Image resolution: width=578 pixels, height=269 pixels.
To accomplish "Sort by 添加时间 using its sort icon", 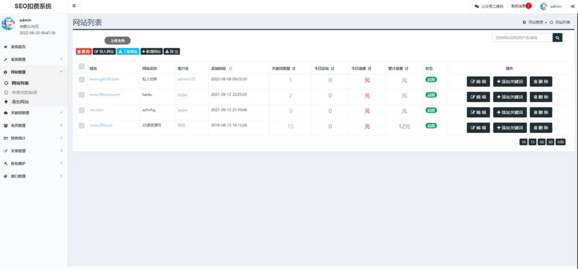I will point(231,69).
